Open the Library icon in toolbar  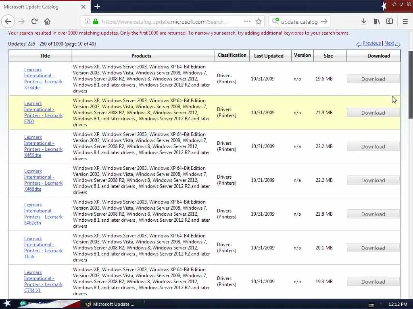[x=377, y=21]
